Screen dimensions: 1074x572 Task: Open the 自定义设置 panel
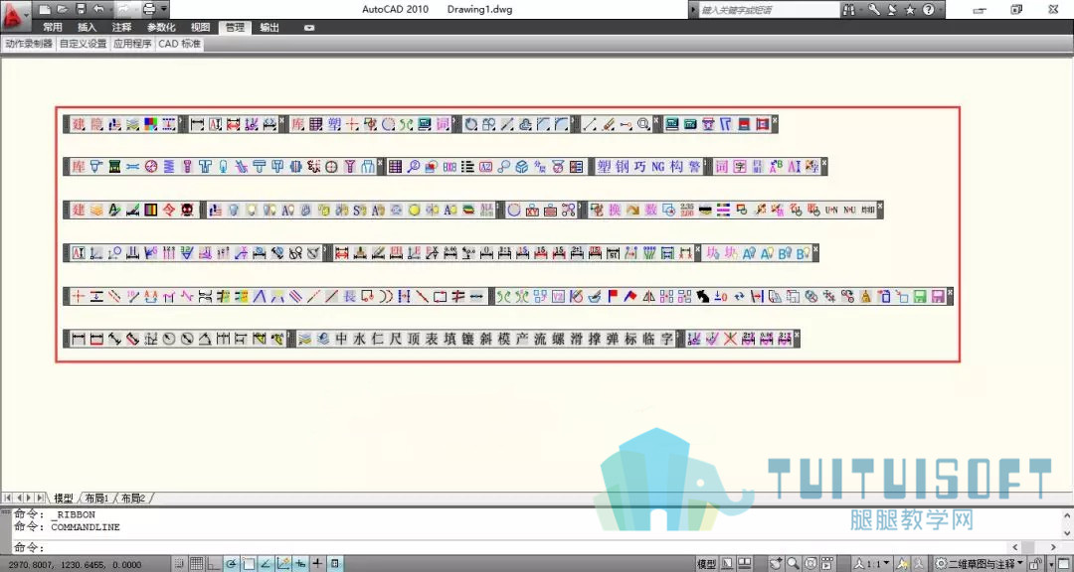[83, 44]
